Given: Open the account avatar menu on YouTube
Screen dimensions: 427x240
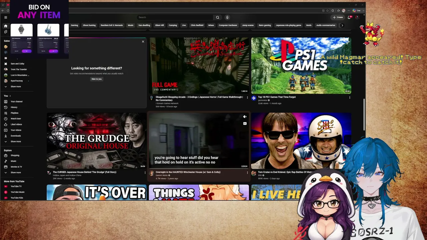Looking at the screenshot, I should pos(357,17).
